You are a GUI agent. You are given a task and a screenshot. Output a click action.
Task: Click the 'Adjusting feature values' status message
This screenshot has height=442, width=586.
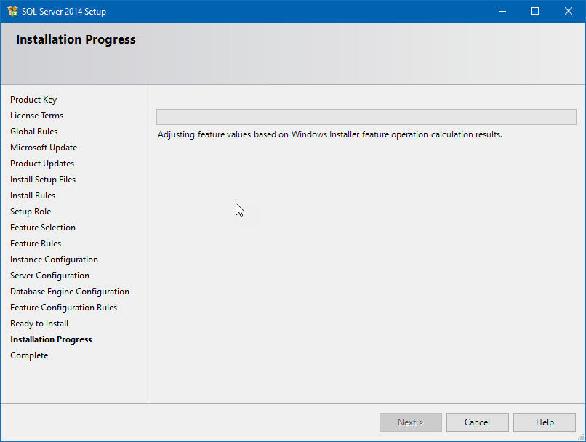pyautogui.click(x=329, y=134)
